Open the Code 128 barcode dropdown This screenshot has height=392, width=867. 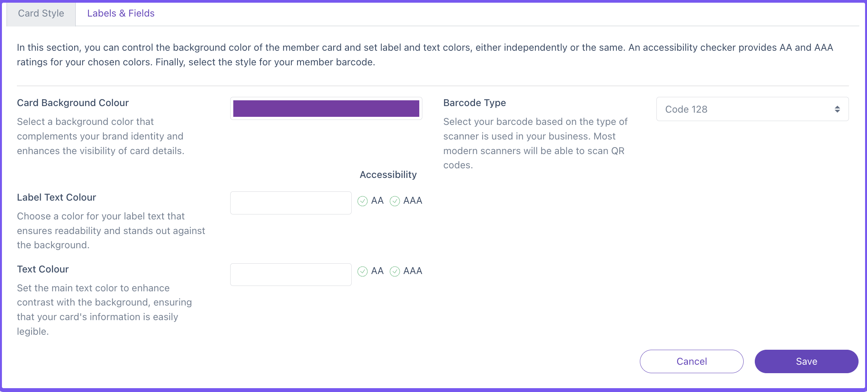pos(752,109)
